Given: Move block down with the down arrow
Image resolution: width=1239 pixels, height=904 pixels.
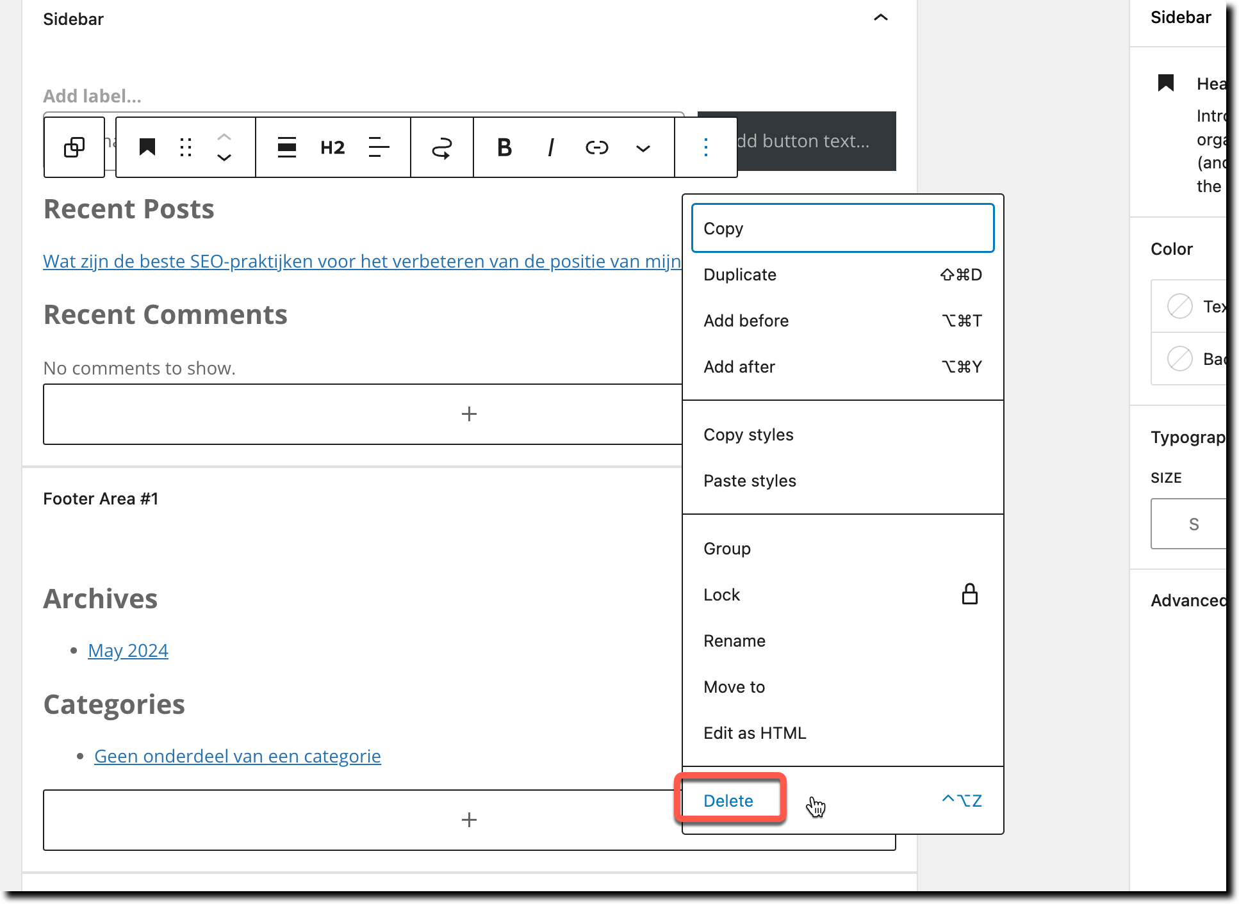Looking at the screenshot, I should [224, 157].
